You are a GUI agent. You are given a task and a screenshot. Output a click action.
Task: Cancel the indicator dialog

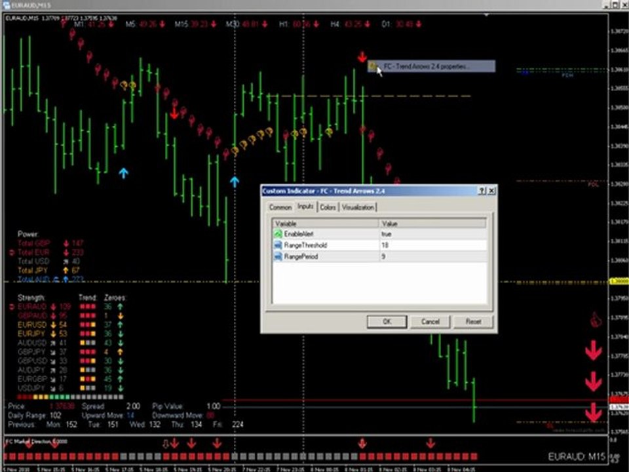(430, 321)
